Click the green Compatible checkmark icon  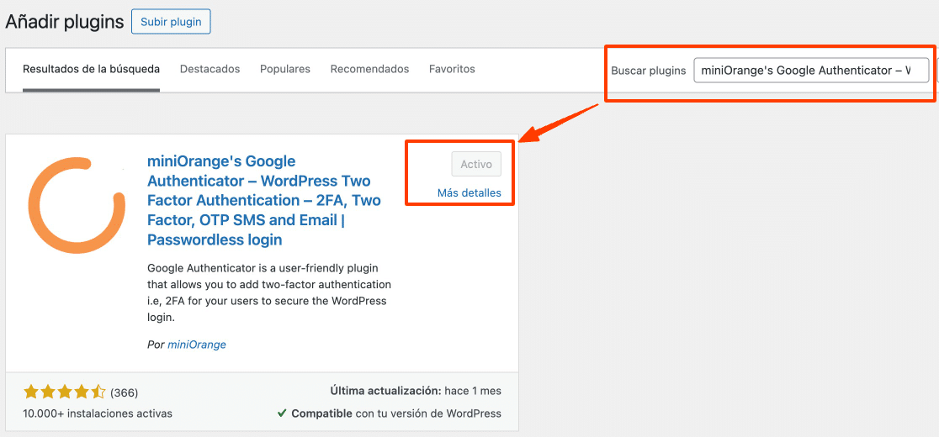click(282, 413)
